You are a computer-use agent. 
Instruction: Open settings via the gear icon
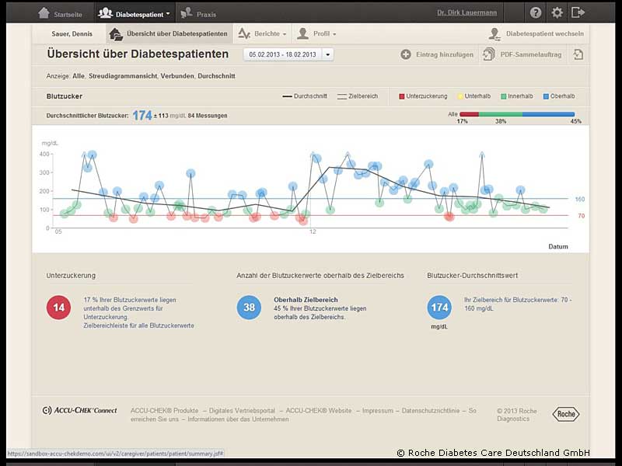[557, 12]
